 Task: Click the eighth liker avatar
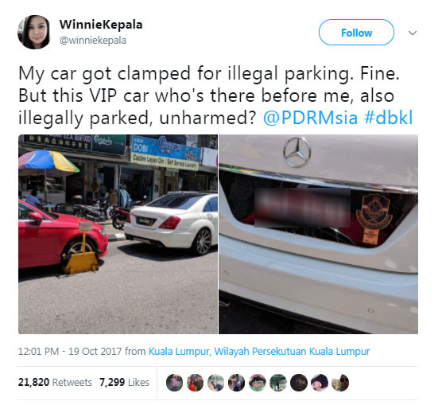click(320, 383)
